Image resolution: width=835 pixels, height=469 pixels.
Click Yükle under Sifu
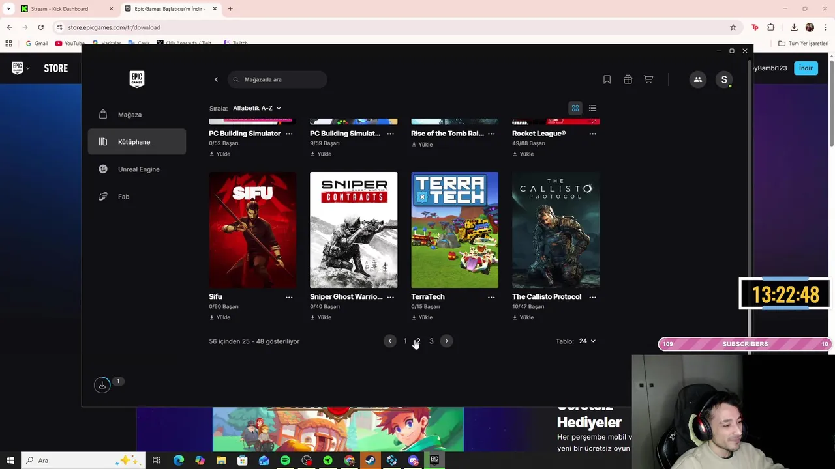pos(220,317)
